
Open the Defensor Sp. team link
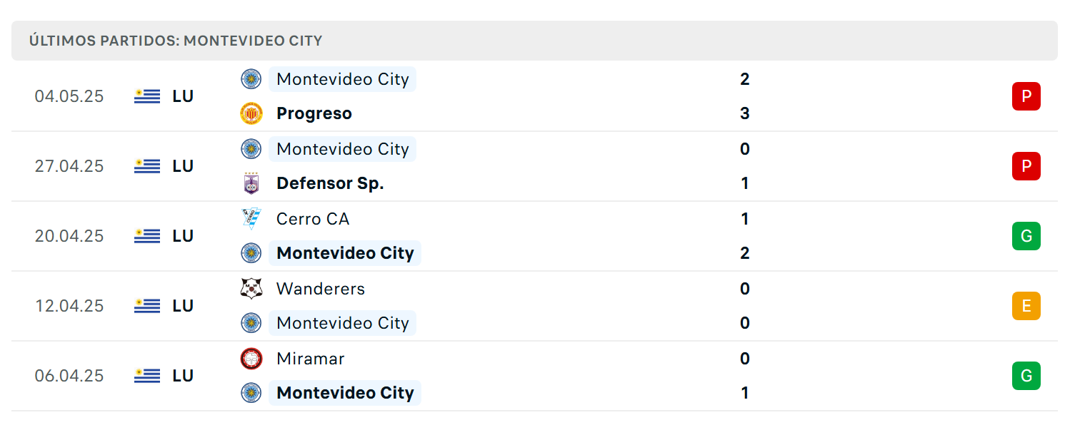coord(330,183)
